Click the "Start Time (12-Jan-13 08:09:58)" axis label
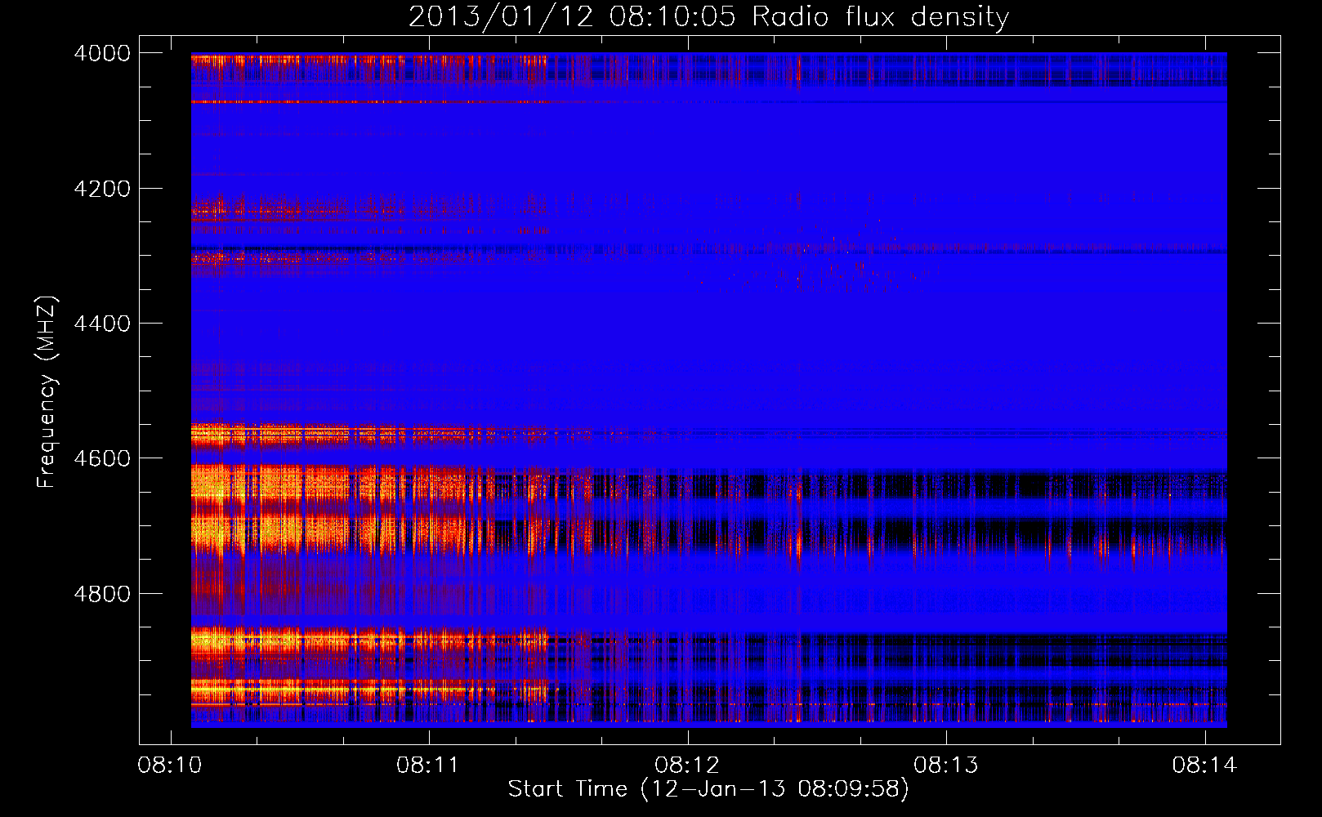 (x=708, y=789)
